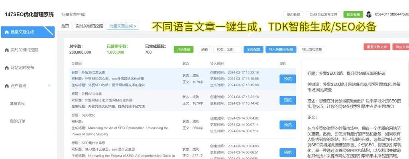
Task: Open the blue 全局配置 button
Action: [253, 49]
